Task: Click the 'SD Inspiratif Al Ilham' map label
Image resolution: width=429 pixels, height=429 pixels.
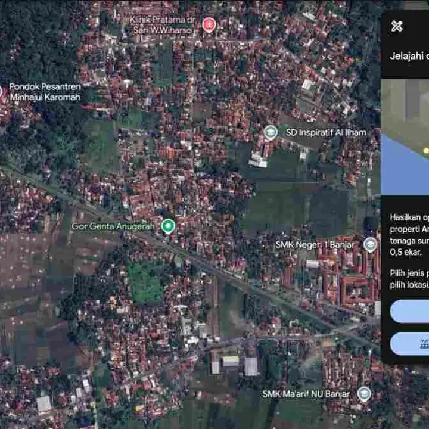Action: 326,133
